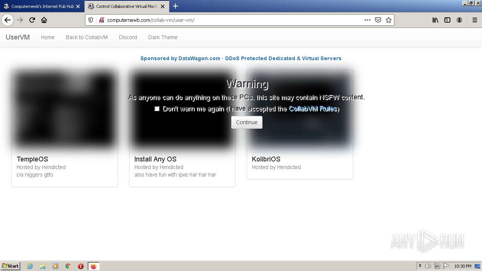
Task: Click 'also have fun with ipxe' text
Action: pyautogui.click(x=175, y=175)
